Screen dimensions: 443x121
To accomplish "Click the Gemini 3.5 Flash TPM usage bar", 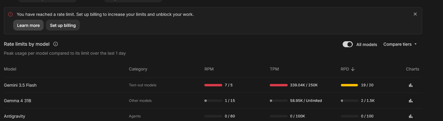I will point(279,85).
